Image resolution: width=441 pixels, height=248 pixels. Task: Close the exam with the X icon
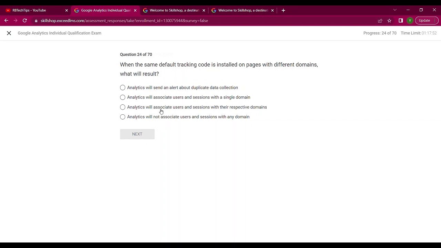coord(9,33)
